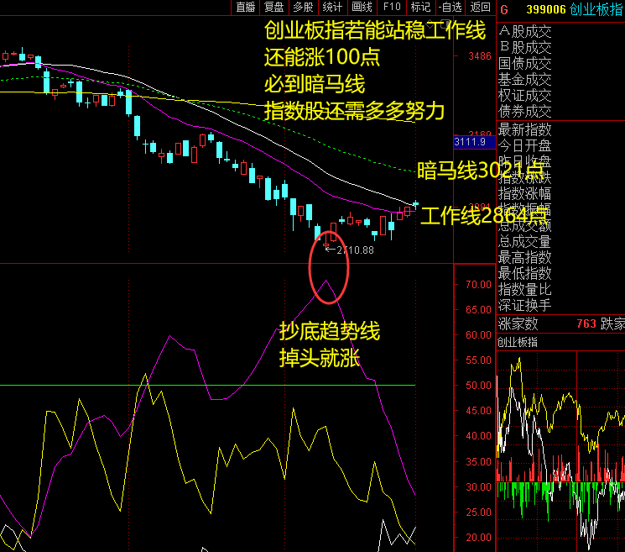This screenshot has width=625, height=552.
Task: Select stock code 399006
Action: click(545, 9)
